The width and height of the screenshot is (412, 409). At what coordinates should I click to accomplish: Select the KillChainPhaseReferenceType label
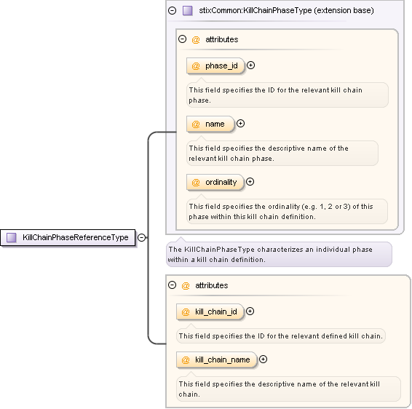tap(76, 237)
